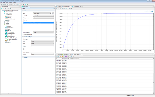Screen dimensions: 155x97
Task: Click the back arrow in Model Builder toolbar
Action: pyautogui.click(x=2, y=9)
